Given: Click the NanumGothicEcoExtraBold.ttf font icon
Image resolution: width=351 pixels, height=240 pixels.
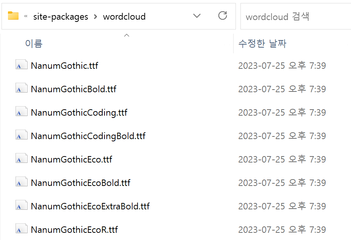Looking at the screenshot, I should (x=22, y=205).
